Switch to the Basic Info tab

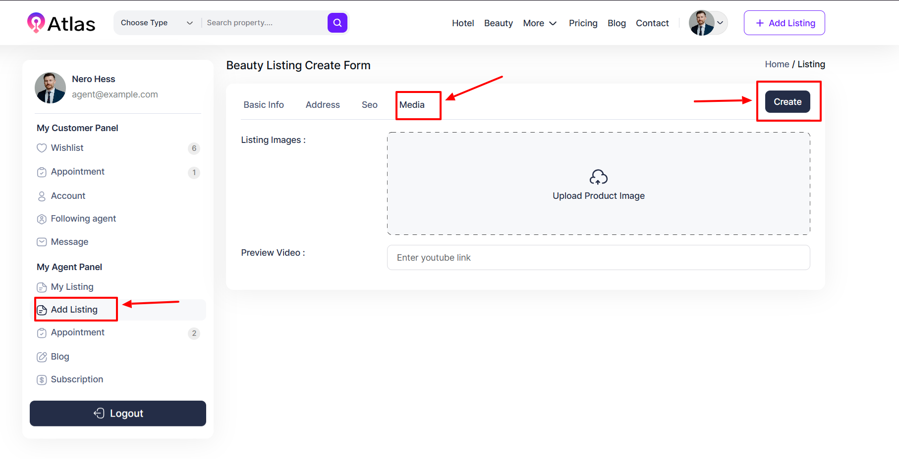[264, 105]
